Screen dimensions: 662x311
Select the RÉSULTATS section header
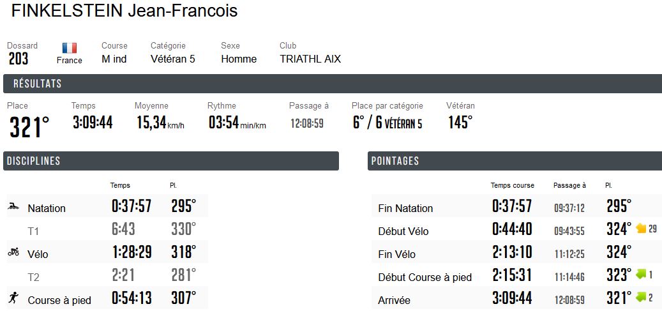[x=333, y=84]
